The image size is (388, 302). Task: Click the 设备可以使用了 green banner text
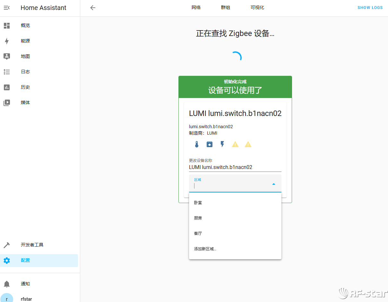[235, 90]
